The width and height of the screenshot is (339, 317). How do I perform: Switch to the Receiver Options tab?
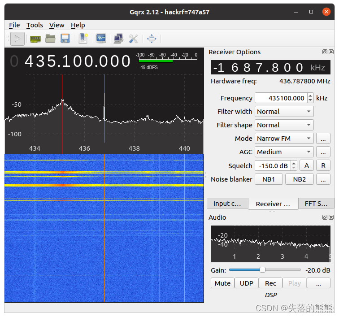273,204
